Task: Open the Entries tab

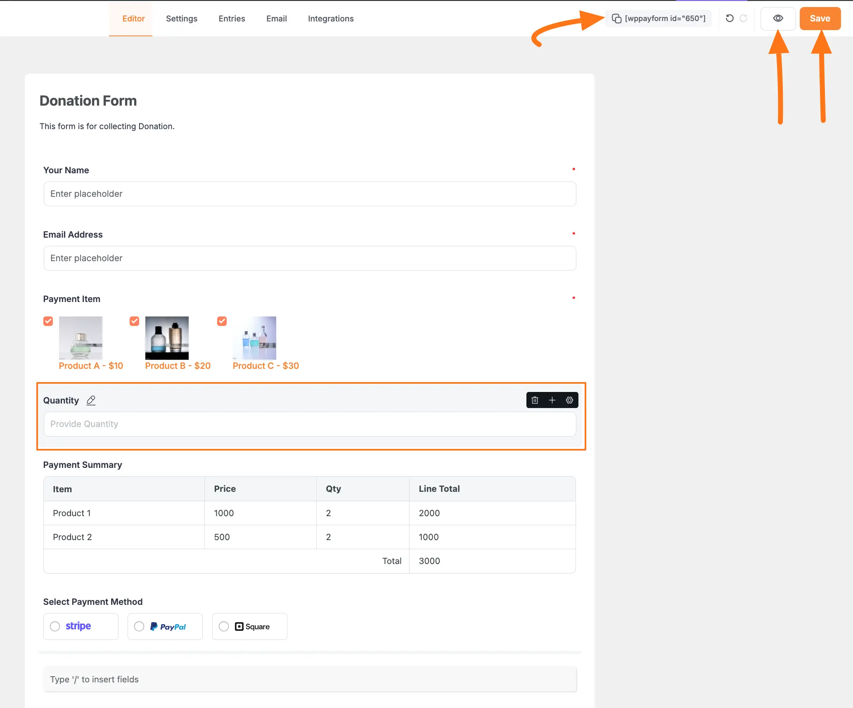Action: point(232,18)
